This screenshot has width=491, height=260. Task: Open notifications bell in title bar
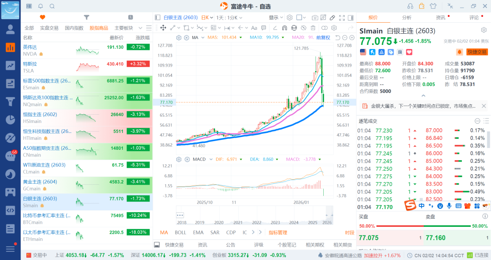41,6
